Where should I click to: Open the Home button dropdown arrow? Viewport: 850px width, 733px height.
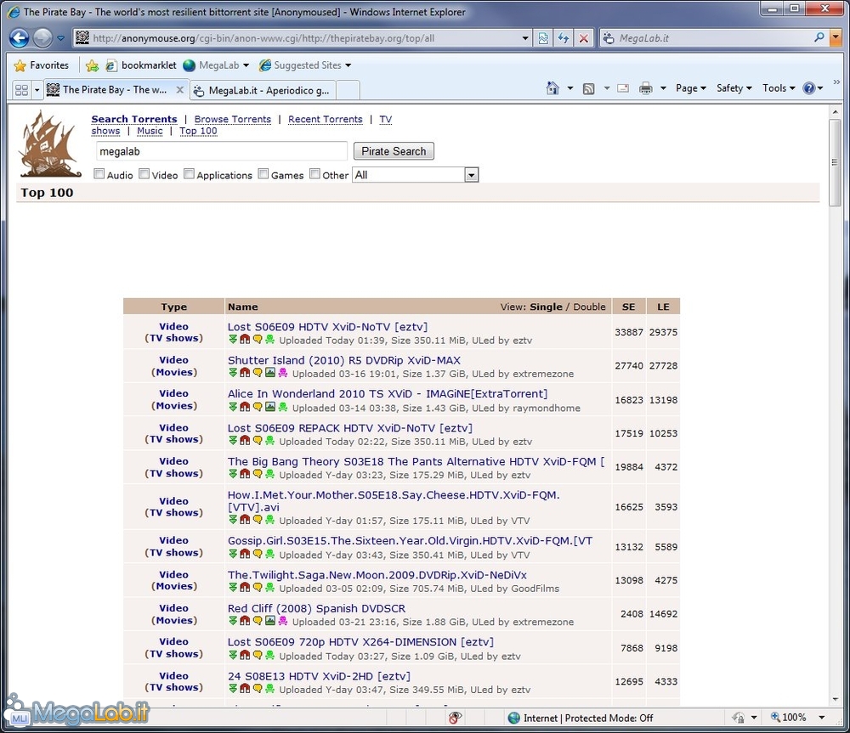[x=569, y=88]
